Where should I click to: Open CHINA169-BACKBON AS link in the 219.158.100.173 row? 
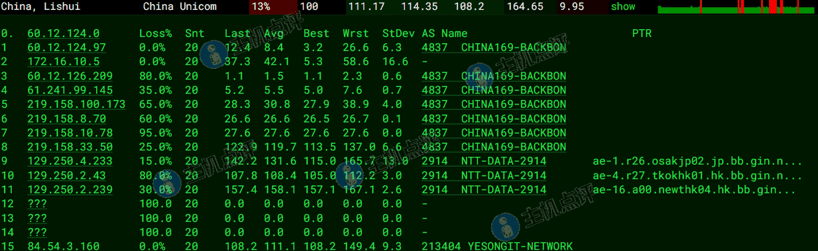[x=494, y=105]
